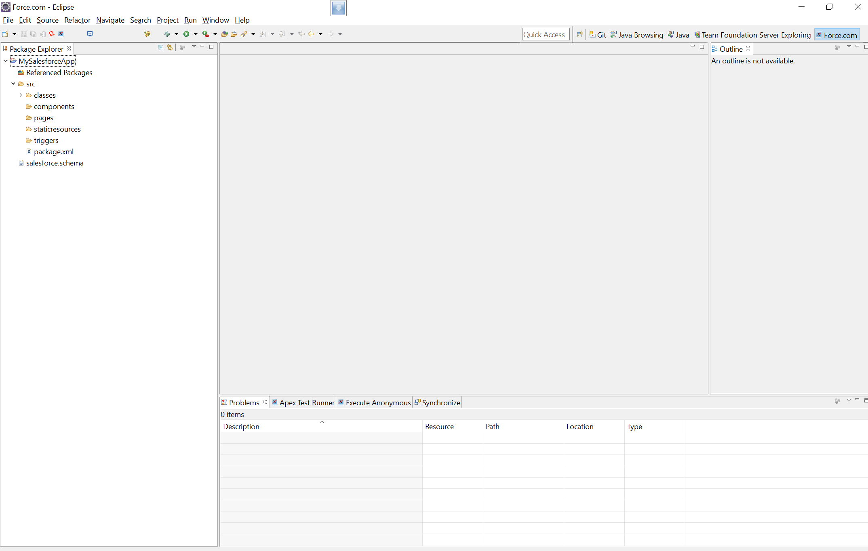Open the Refactor menu
Image resolution: width=868 pixels, height=551 pixels.
[77, 20]
